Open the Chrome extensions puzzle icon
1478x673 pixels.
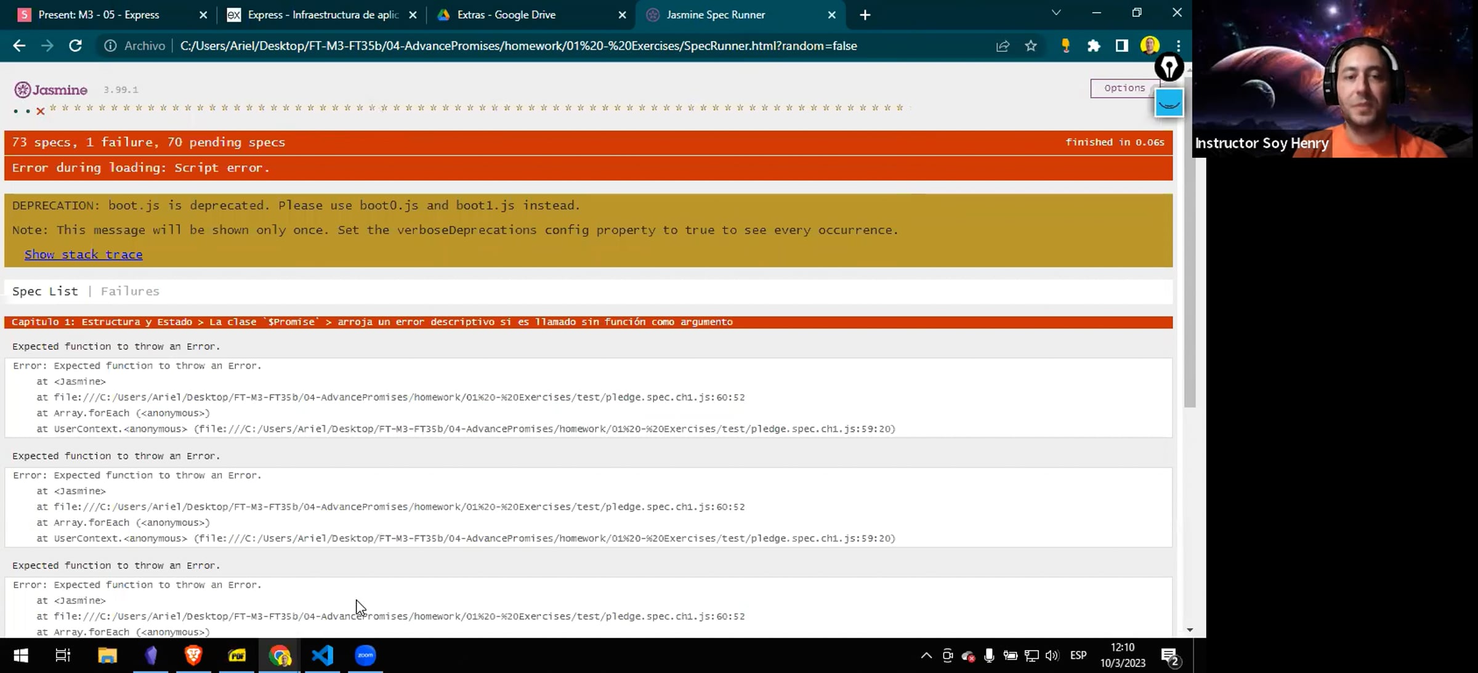pyautogui.click(x=1094, y=46)
